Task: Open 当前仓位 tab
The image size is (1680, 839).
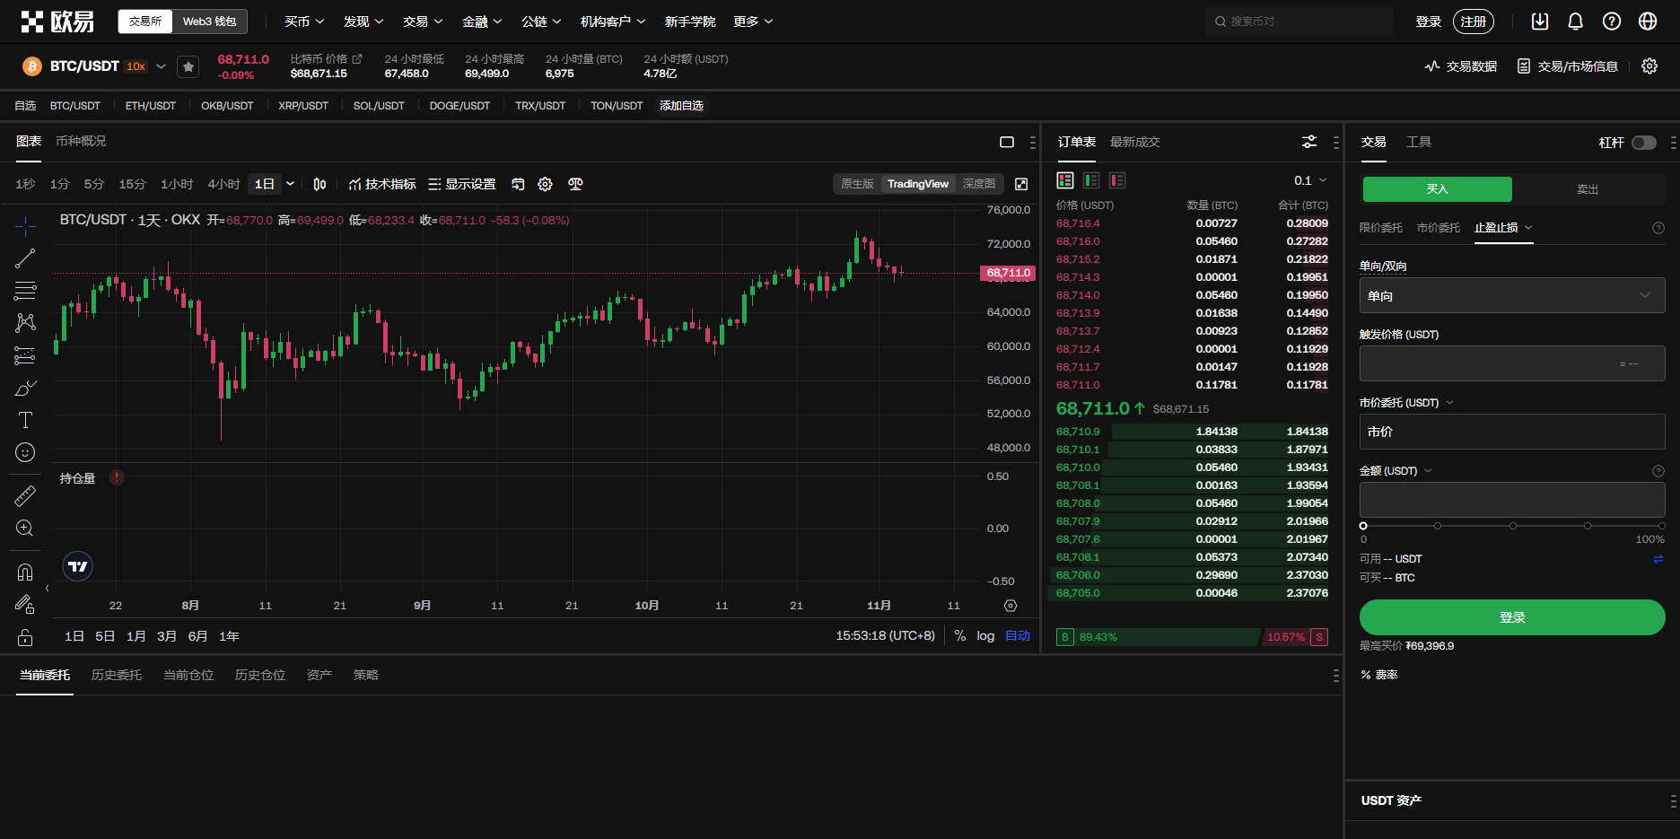Action: [188, 675]
